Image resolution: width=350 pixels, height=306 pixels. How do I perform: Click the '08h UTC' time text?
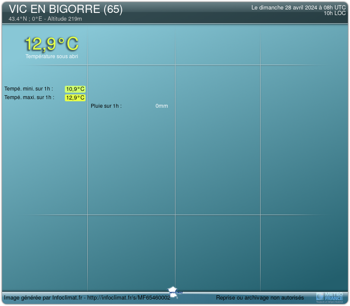click(335, 8)
